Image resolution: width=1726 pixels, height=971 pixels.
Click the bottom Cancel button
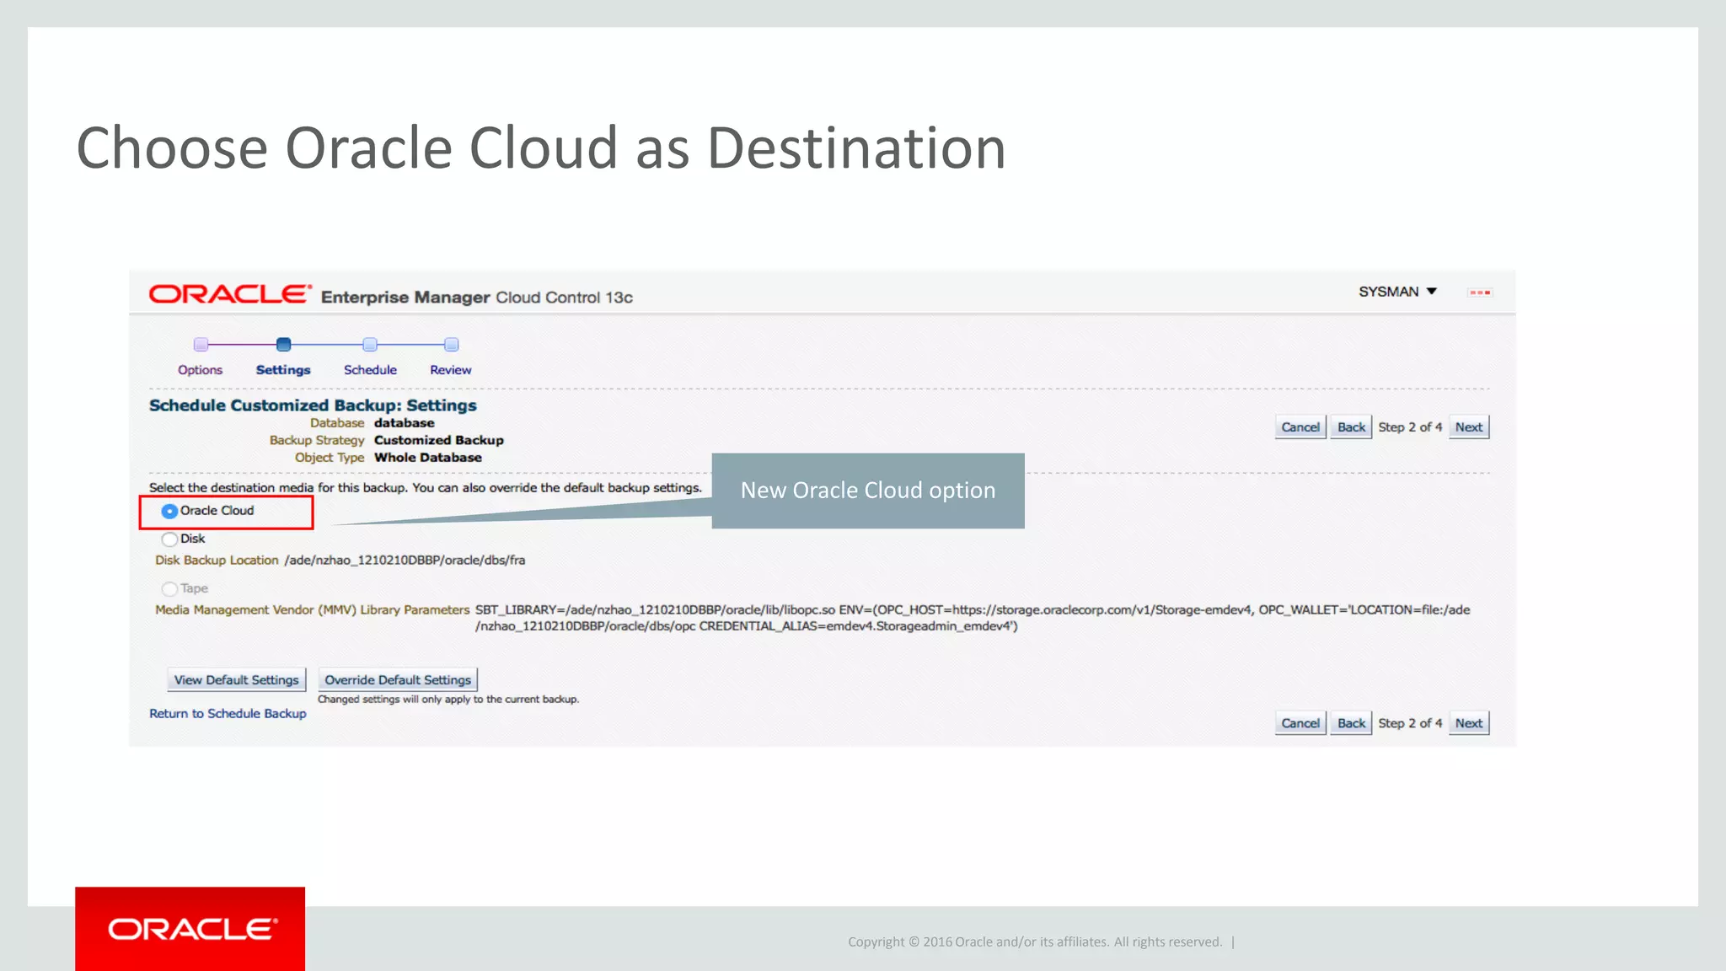1300,723
